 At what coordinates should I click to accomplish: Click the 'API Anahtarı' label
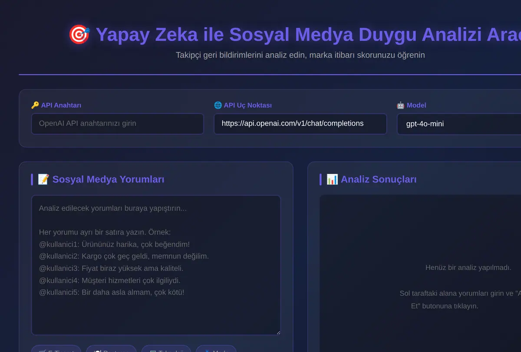tap(61, 105)
